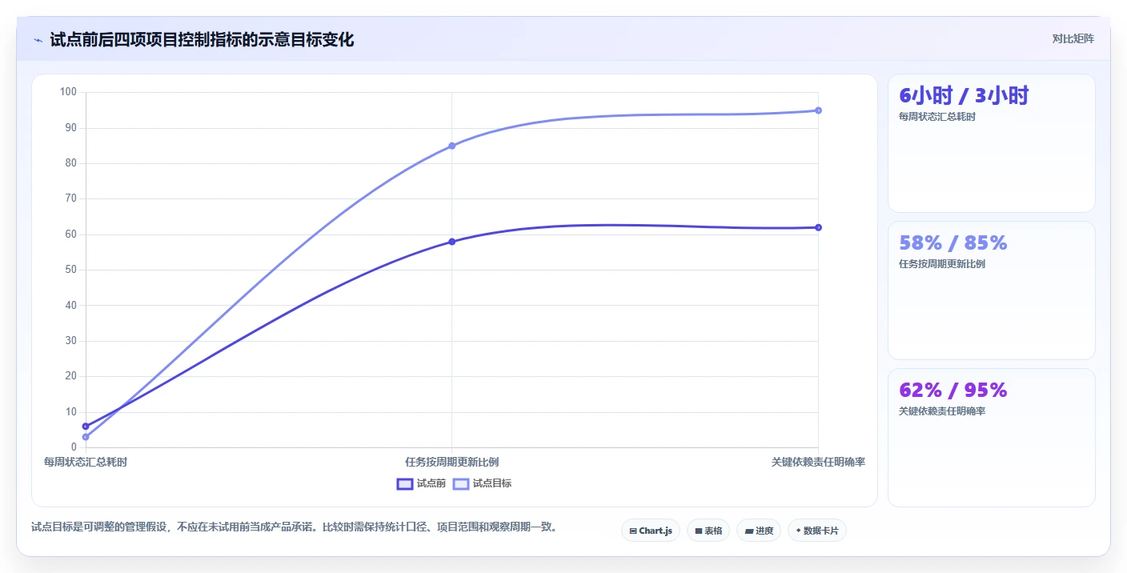This screenshot has width=1127, height=573.
Task: Click the 关键依赖责任明确率 card caption
Action: pos(942,411)
